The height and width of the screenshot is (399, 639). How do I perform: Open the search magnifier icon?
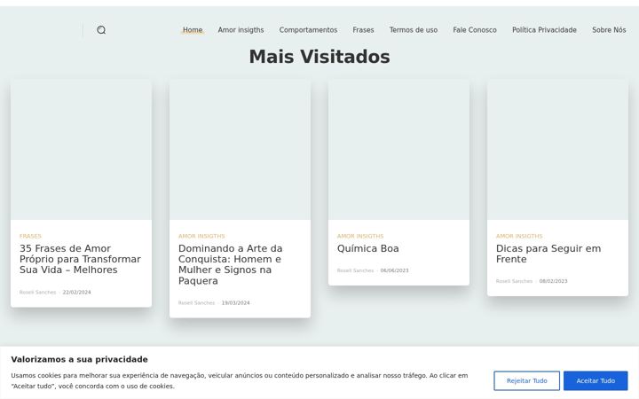(x=101, y=30)
